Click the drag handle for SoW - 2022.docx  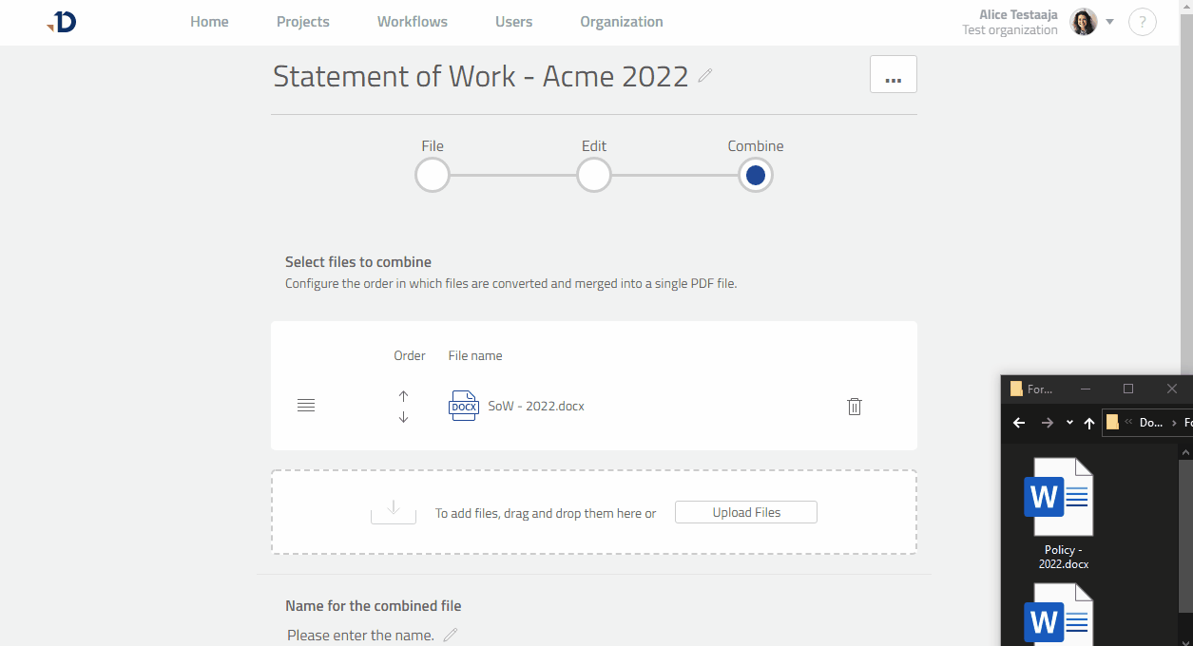306,406
